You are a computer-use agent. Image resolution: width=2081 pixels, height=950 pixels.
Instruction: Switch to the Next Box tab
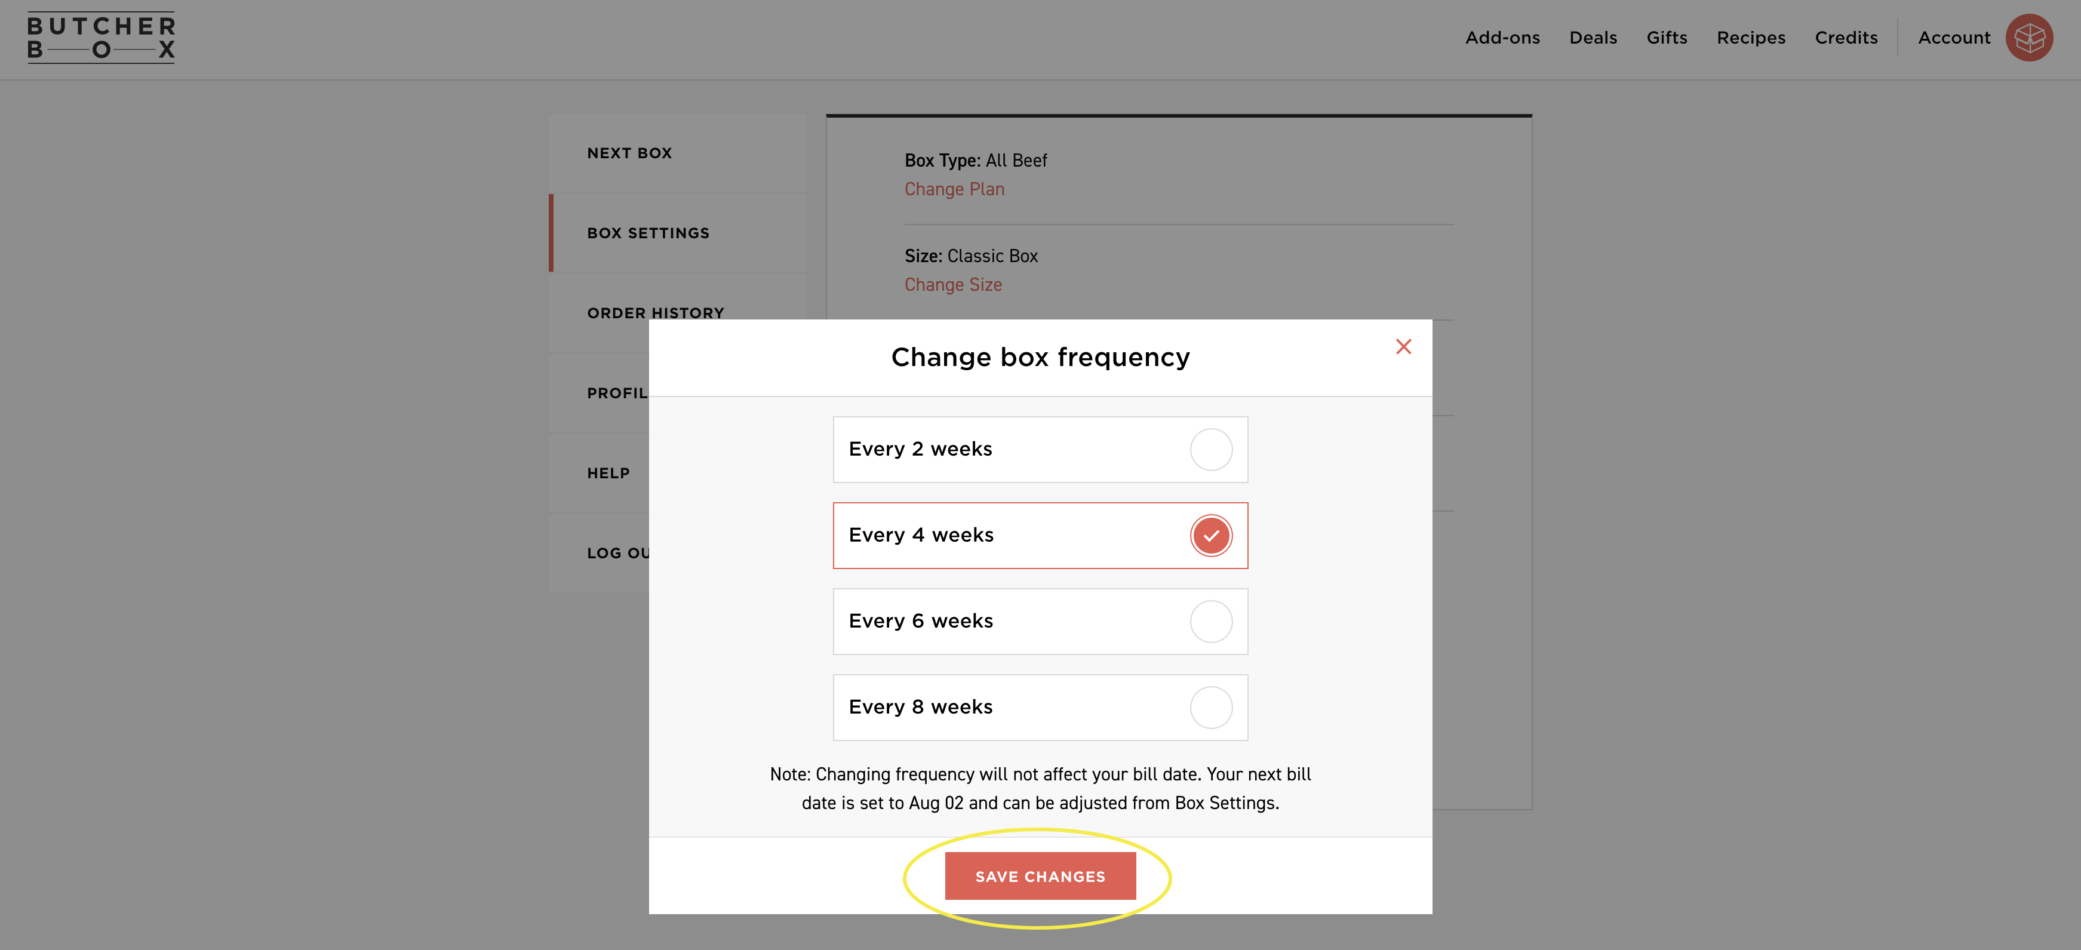coord(629,153)
